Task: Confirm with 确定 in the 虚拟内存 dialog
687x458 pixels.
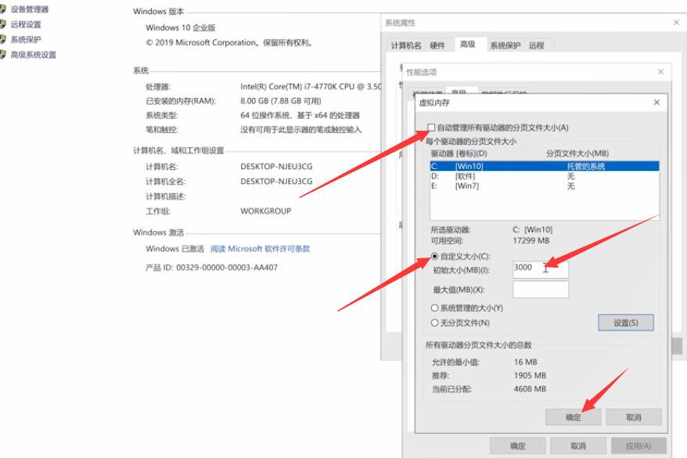Action: pos(573,417)
